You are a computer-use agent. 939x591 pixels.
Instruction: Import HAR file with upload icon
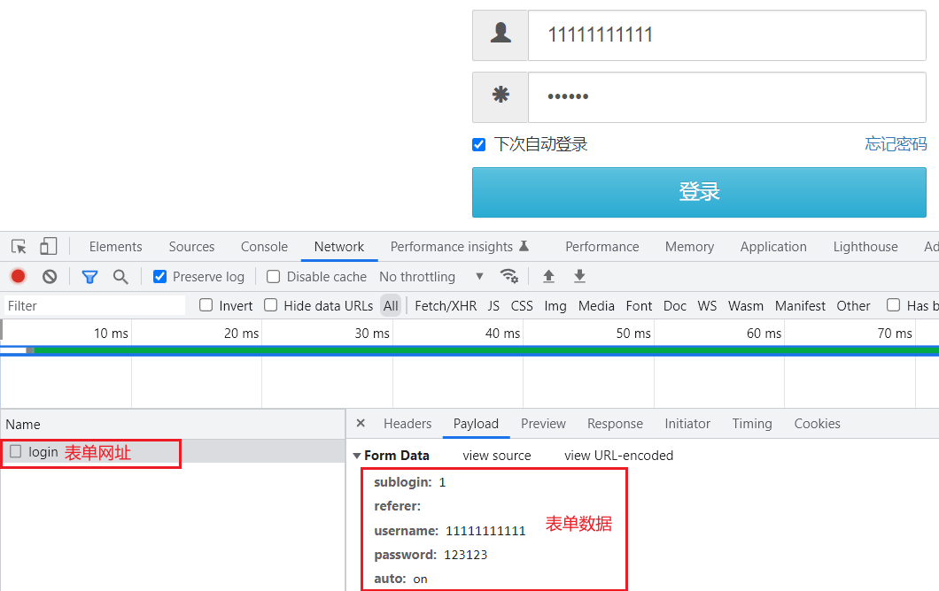click(548, 276)
